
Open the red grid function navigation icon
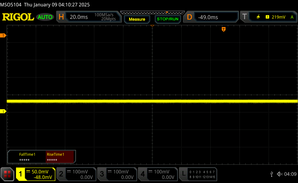pos(7,174)
